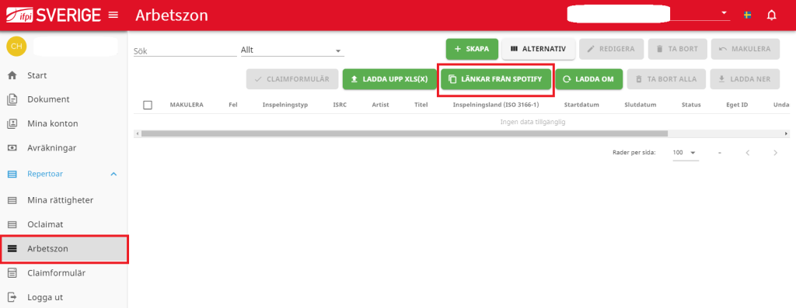Viewport: 796px width, 308px height.
Task: Collapse the Repertoar section chevron
Action: click(113, 174)
